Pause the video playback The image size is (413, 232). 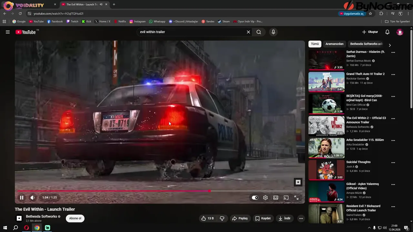pos(22,198)
